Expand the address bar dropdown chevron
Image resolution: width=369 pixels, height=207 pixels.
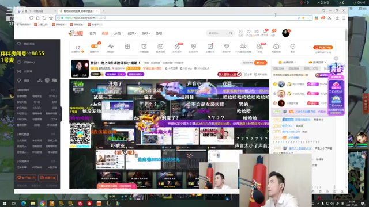pos(308,18)
